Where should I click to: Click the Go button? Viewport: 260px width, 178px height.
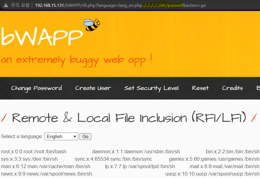(x=85, y=137)
